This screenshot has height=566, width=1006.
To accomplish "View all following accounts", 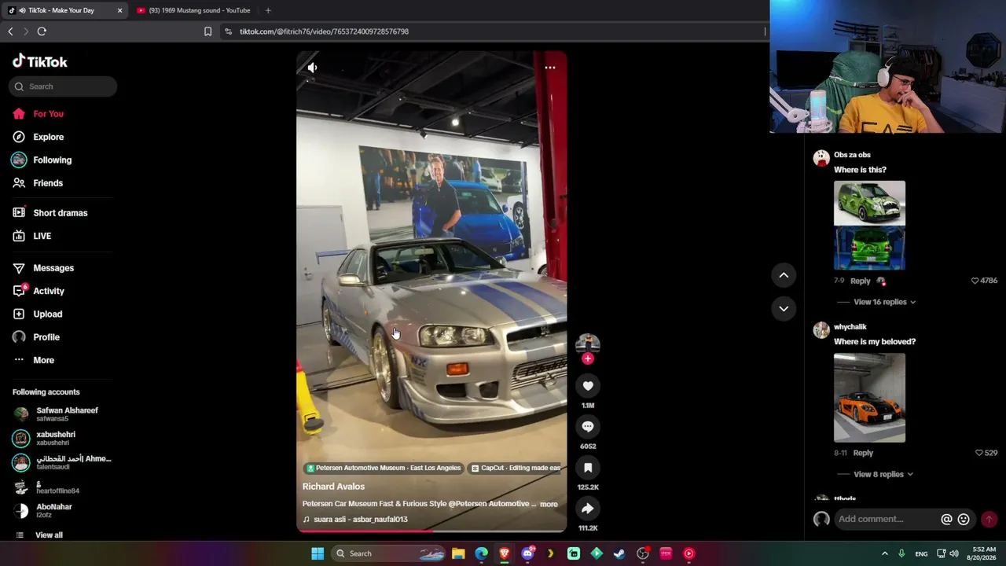I will [x=49, y=535].
